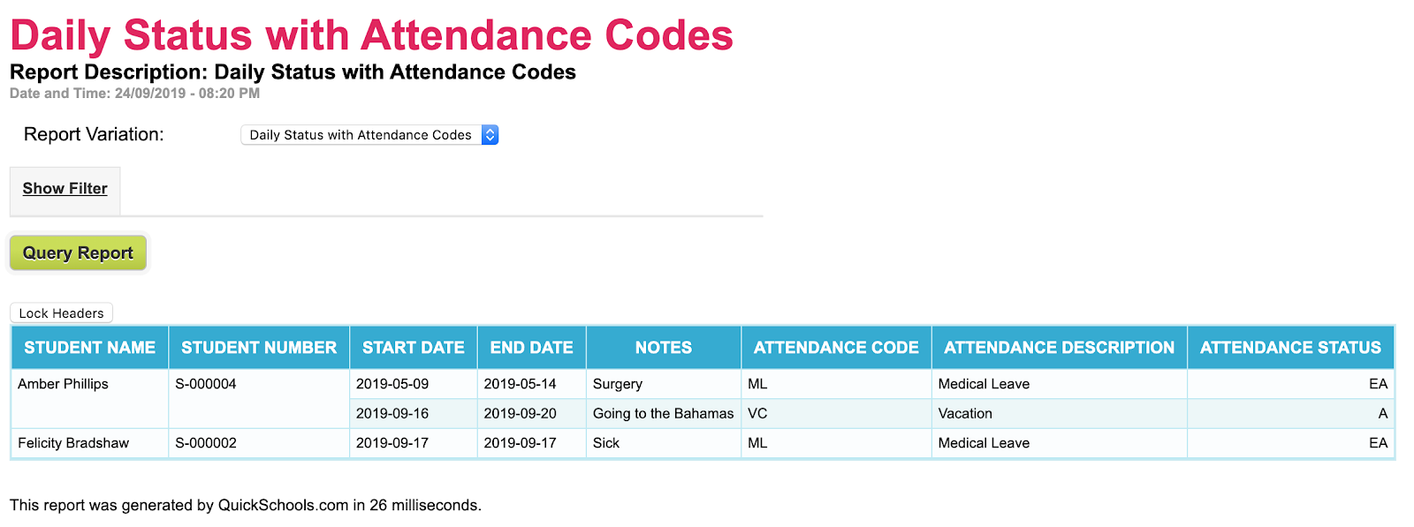Click student number S-000002
The image size is (1414, 527).
(x=206, y=443)
